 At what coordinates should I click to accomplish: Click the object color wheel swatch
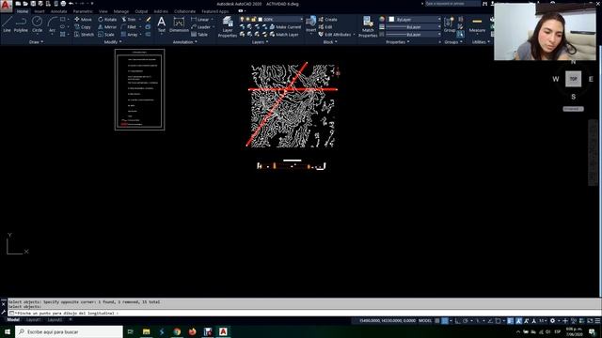coord(382,19)
